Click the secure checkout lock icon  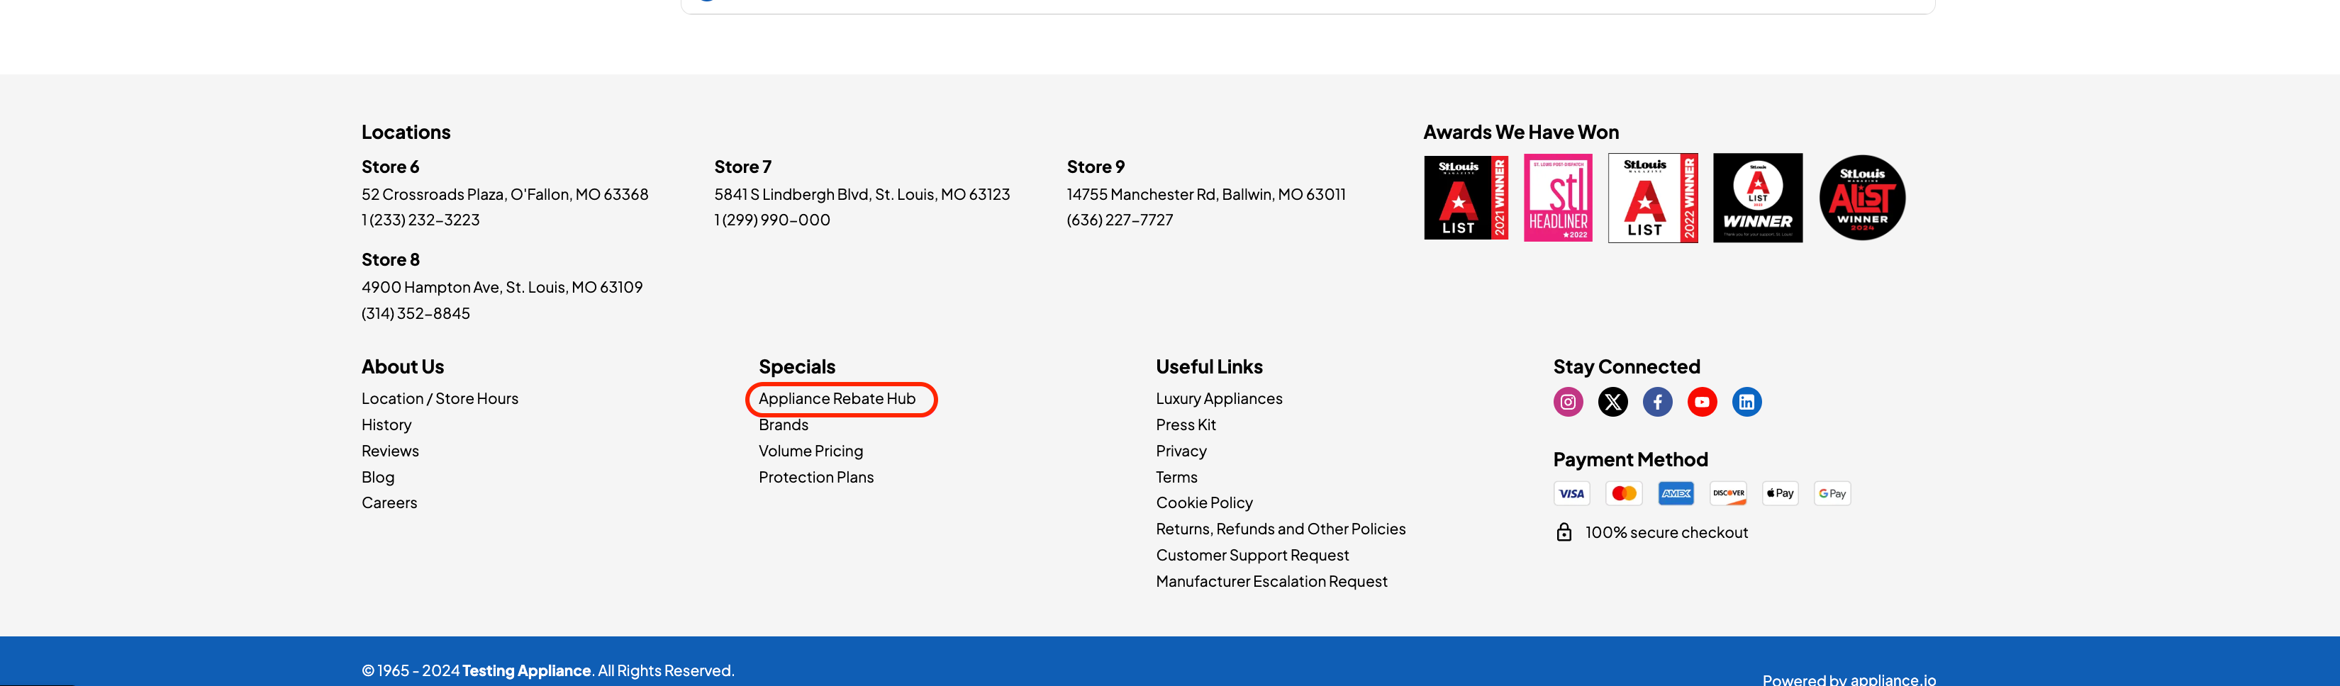pyautogui.click(x=1564, y=532)
